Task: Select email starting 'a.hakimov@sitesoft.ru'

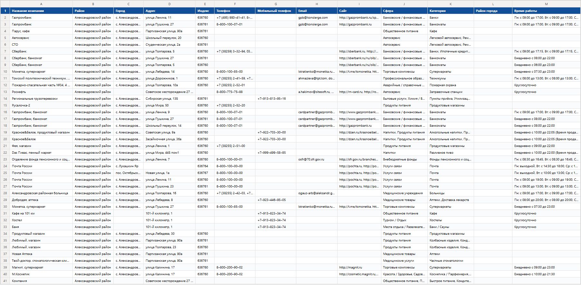Action: [x=317, y=92]
